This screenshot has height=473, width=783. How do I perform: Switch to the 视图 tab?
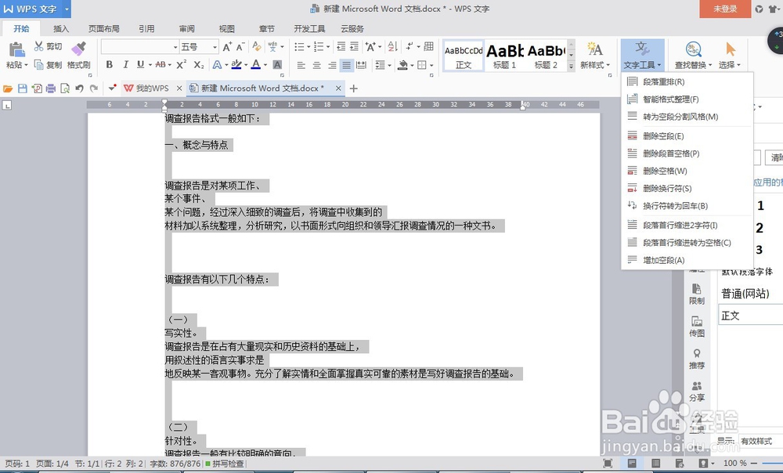point(227,28)
